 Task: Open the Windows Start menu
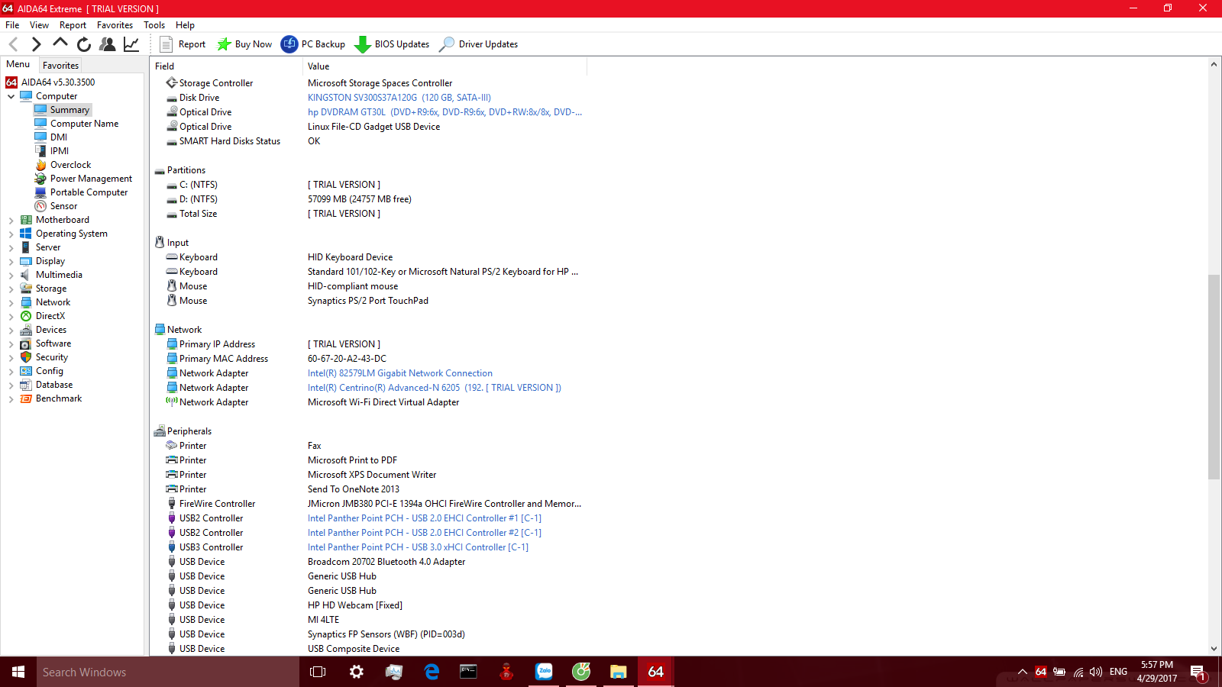pyautogui.click(x=18, y=672)
